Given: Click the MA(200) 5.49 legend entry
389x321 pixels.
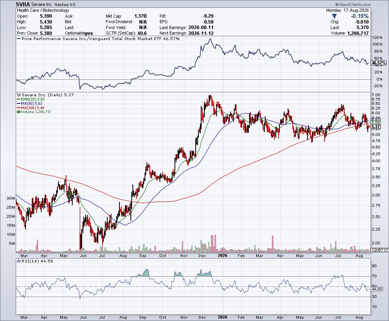Looking at the screenshot, I should pyautogui.click(x=31, y=108).
